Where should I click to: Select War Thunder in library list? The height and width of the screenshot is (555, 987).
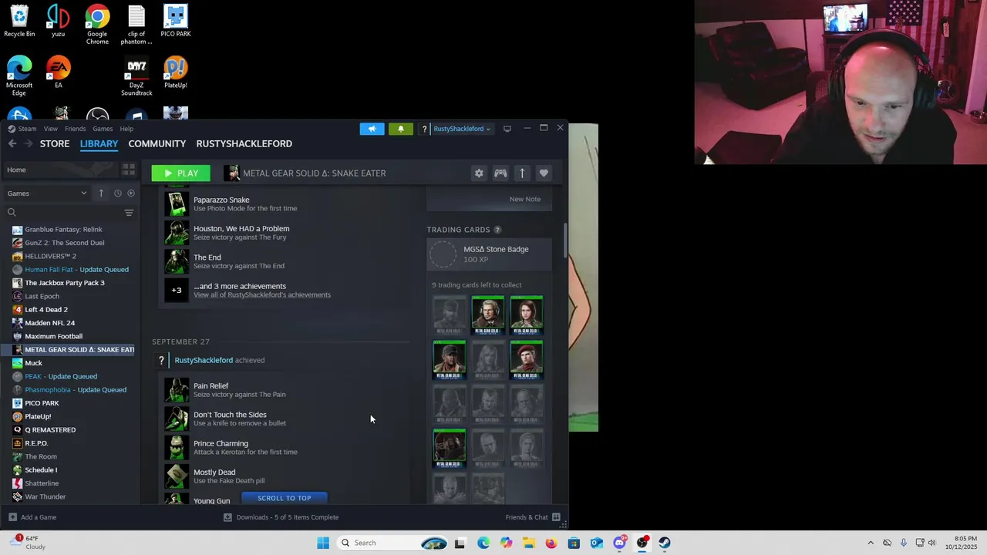point(45,496)
